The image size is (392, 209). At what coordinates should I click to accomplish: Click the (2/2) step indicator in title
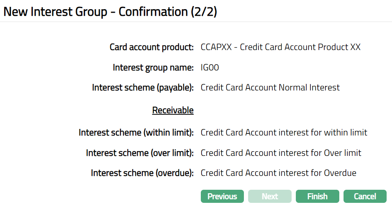tap(204, 12)
